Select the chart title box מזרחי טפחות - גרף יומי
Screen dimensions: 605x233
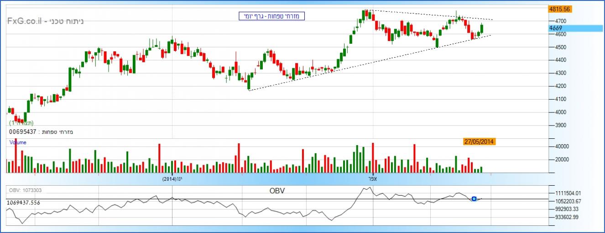click(271, 16)
